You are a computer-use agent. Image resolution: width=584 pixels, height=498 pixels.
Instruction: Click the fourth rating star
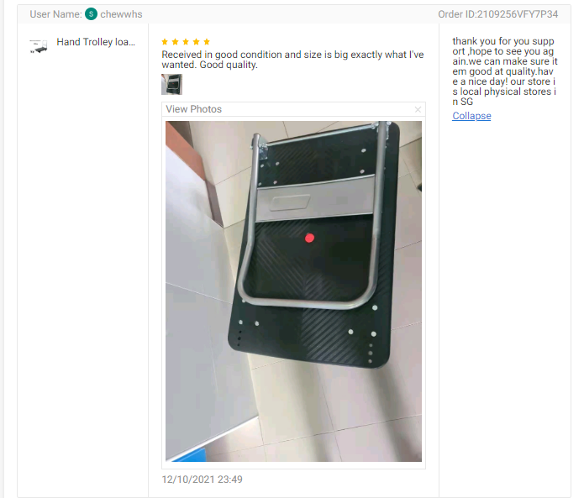click(197, 42)
